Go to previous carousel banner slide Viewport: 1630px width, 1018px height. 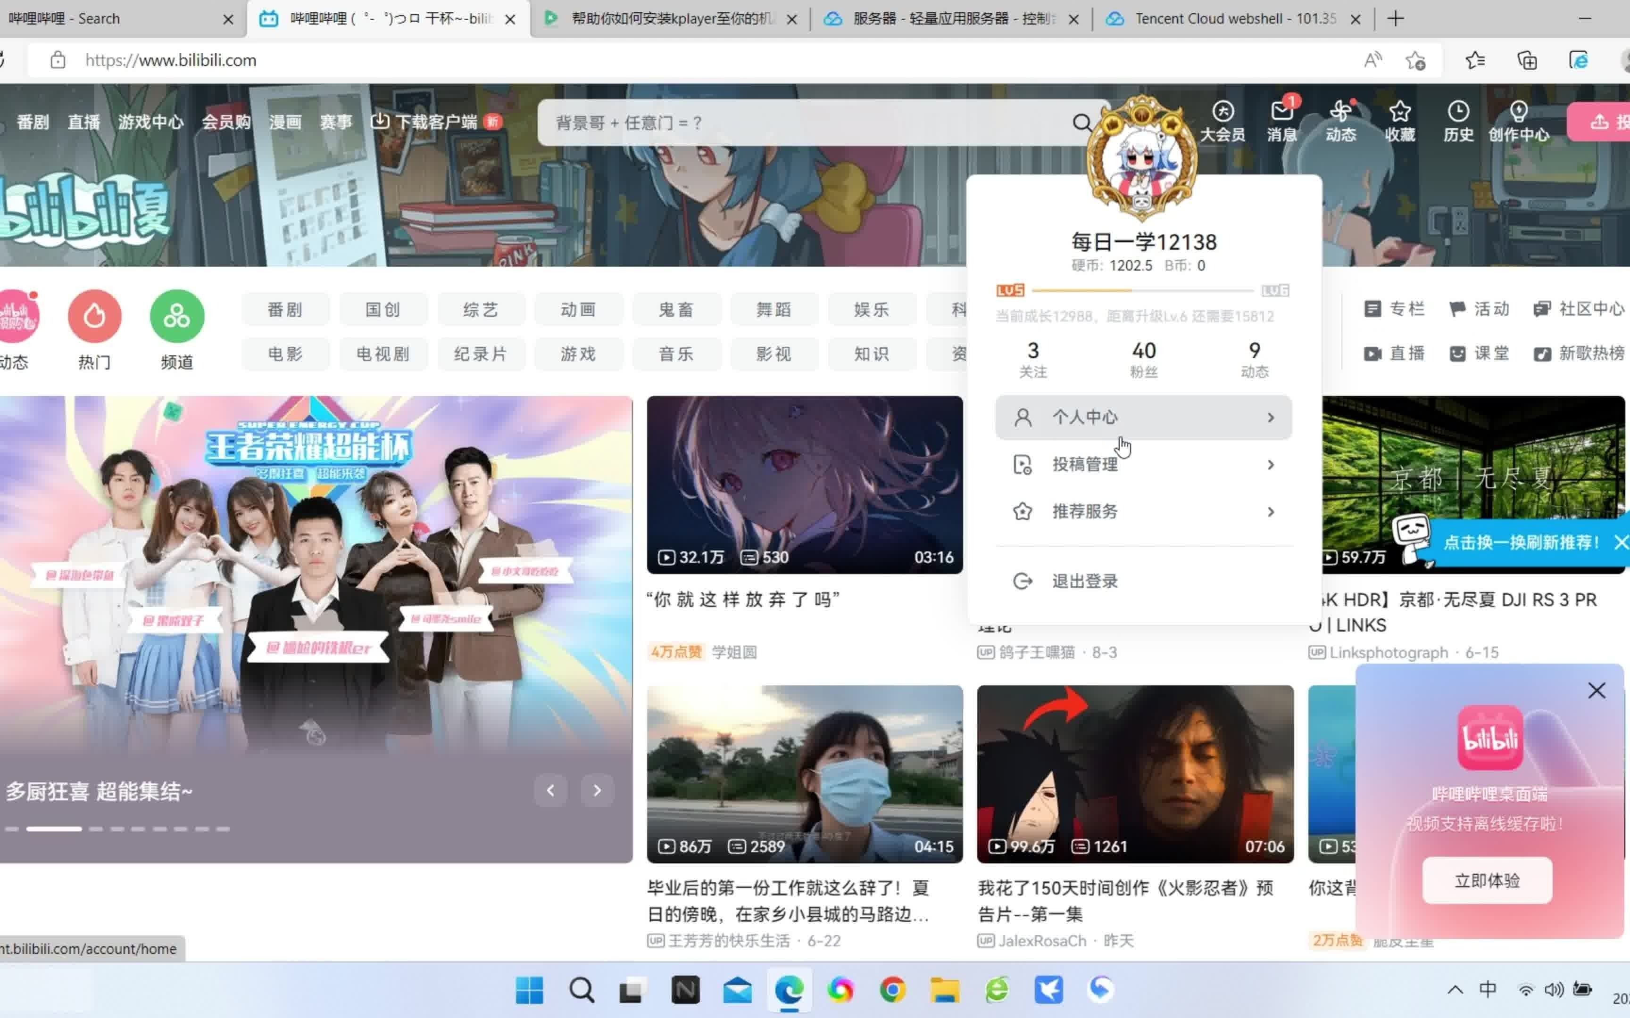(550, 790)
